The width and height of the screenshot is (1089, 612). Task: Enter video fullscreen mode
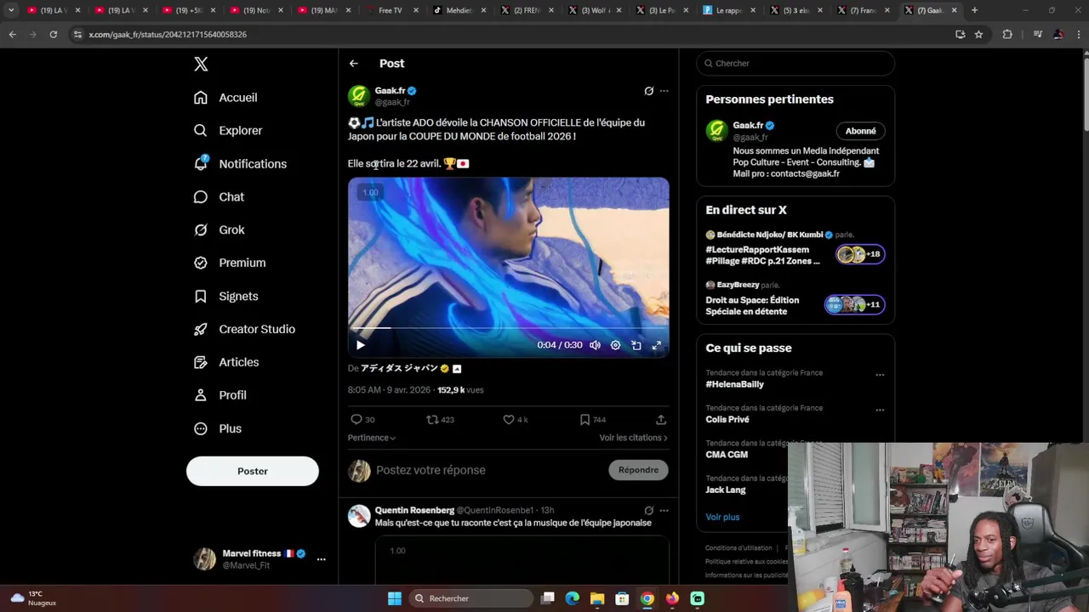[x=657, y=345]
